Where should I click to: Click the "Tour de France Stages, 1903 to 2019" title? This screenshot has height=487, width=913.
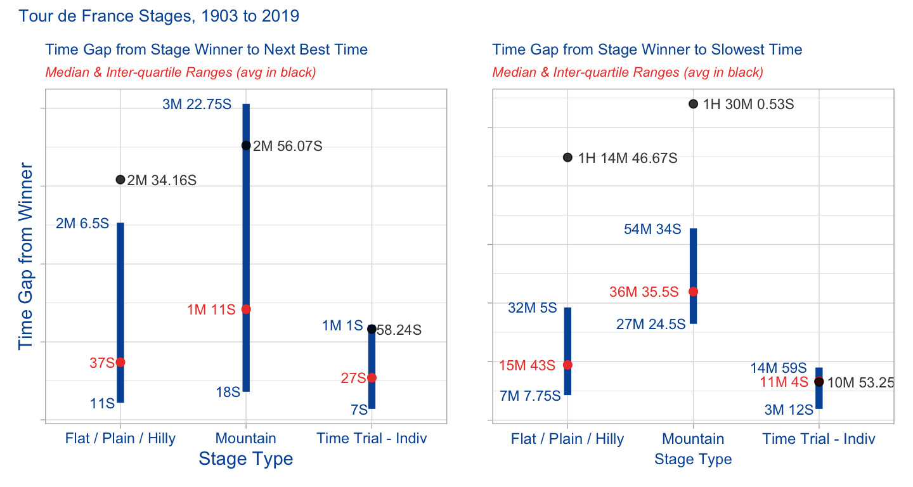pos(159,16)
